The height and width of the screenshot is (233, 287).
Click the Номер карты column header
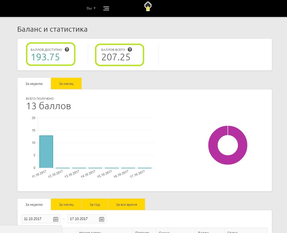pyautogui.click(x=90, y=232)
